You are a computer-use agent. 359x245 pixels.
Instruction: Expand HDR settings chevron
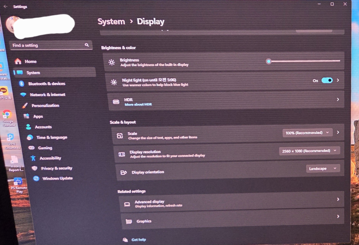pos(338,99)
